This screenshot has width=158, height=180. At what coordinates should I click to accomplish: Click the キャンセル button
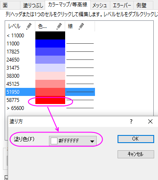[x=136, y=154]
